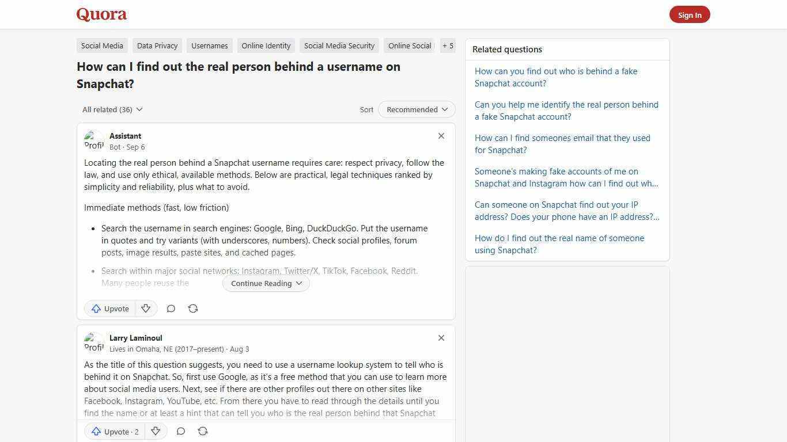The height and width of the screenshot is (442, 787).
Task: Click the Sign In button
Action: (690, 14)
